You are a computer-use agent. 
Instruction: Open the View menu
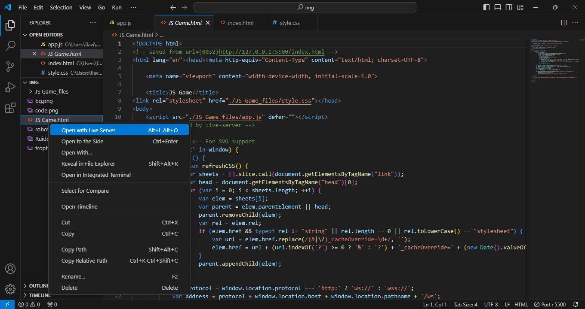85,7
